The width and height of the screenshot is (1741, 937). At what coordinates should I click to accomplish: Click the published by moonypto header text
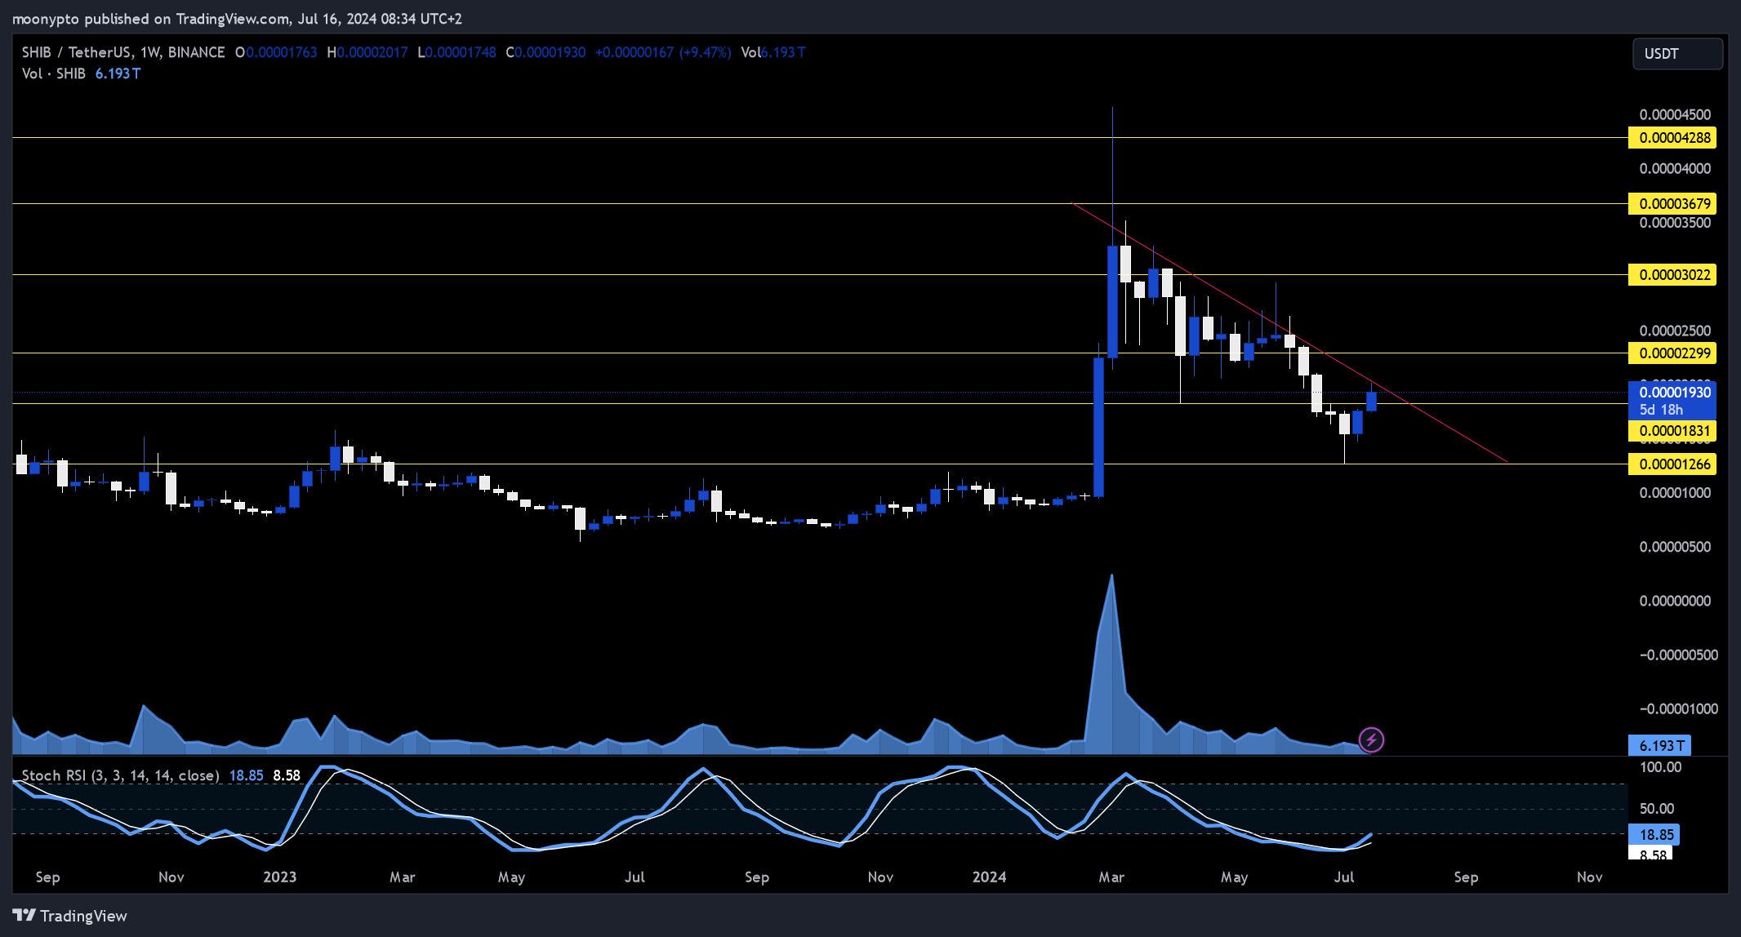pyautogui.click(x=237, y=19)
